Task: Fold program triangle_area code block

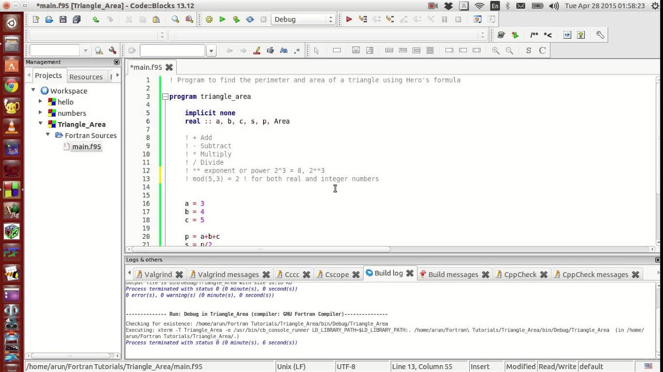Action: [165, 97]
